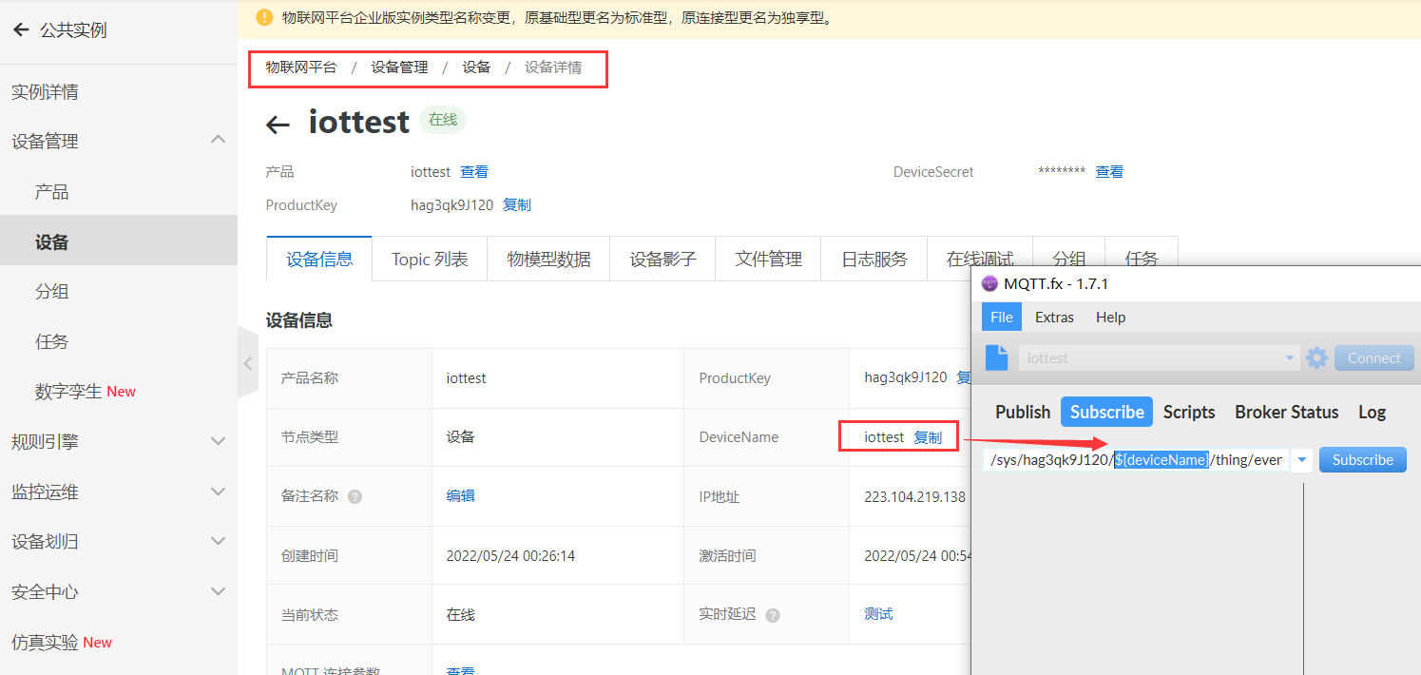Click the back arrow next to 公共实例
This screenshot has height=675, width=1421.
[21, 30]
